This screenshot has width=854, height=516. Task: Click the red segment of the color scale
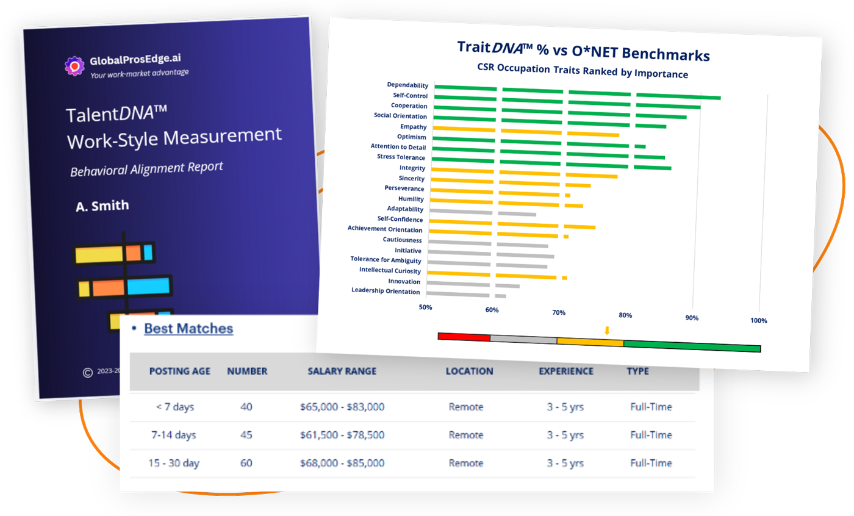[464, 337]
